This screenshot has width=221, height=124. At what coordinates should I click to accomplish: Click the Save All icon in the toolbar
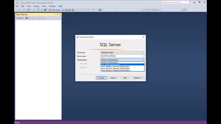[45, 10]
